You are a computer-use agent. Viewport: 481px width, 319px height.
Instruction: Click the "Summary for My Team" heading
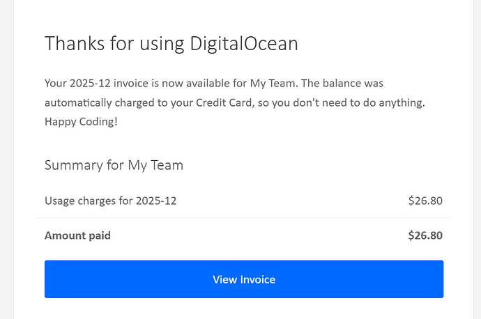(x=114, y=165)
